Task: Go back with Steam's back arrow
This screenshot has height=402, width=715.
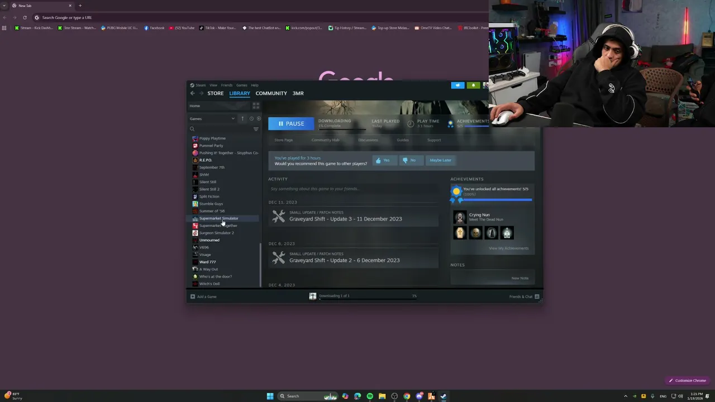Action: coord(192,93)
